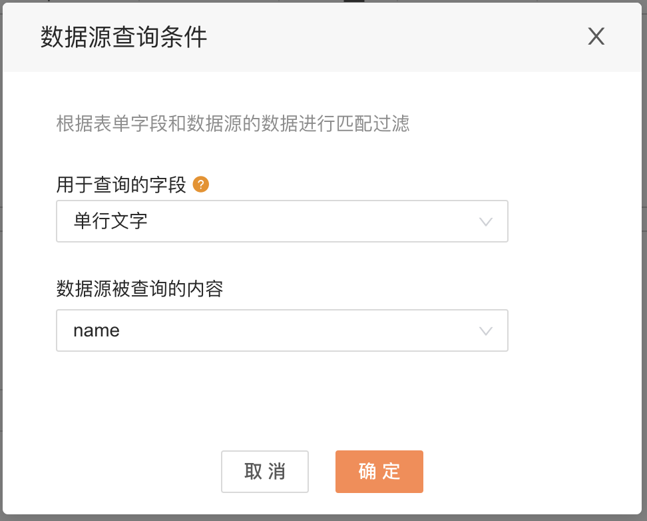Confirm with the orange 确定 button
The height and width of the screenshot is (521, 647).
379,472
